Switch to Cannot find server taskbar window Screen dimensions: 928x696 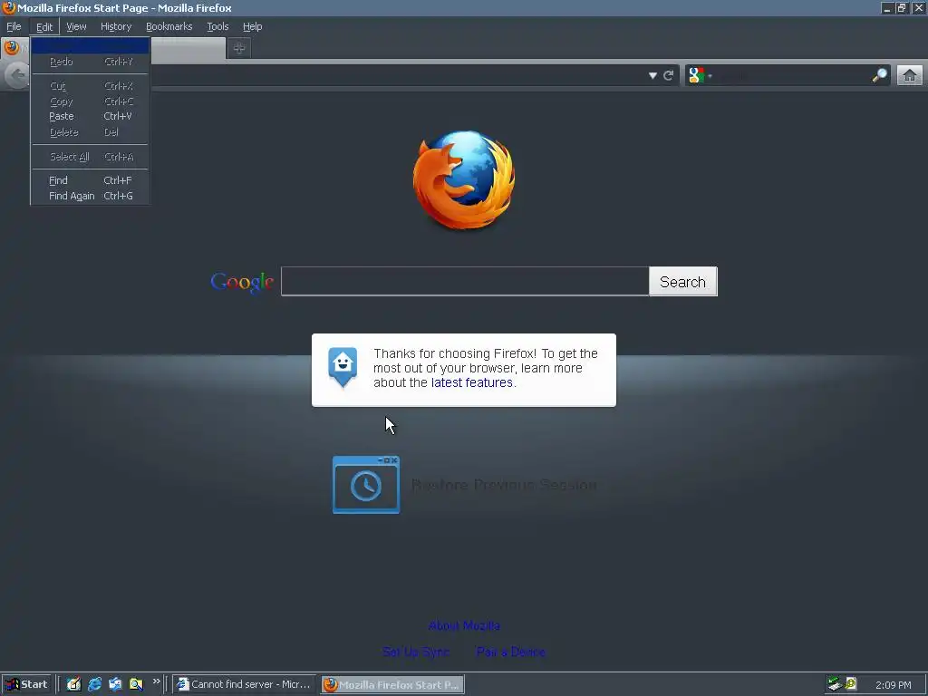(x=245, y=684)
